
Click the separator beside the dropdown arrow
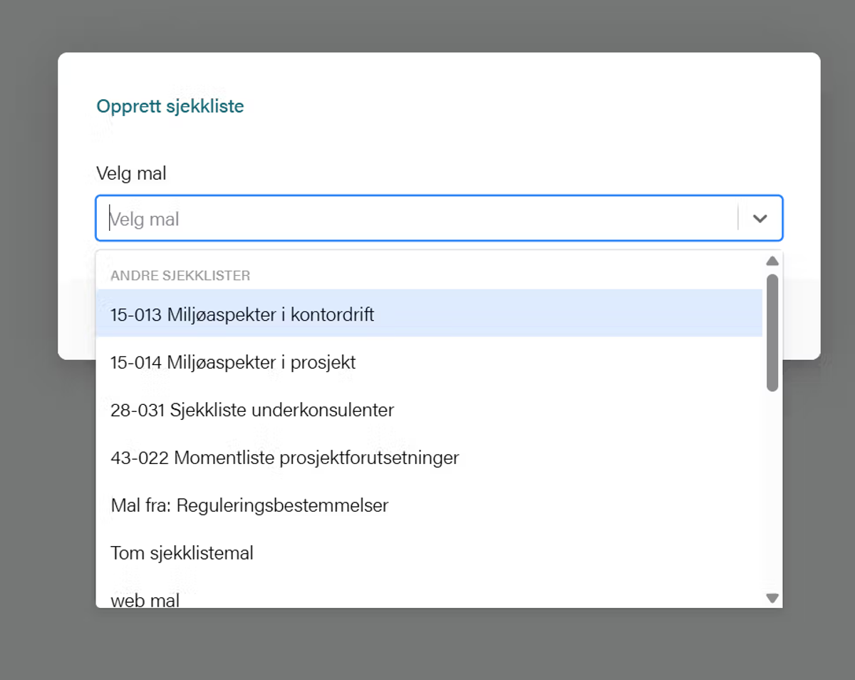point(737,218)
